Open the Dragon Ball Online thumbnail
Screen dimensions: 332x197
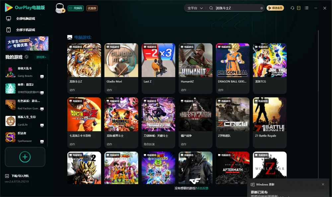121,168
